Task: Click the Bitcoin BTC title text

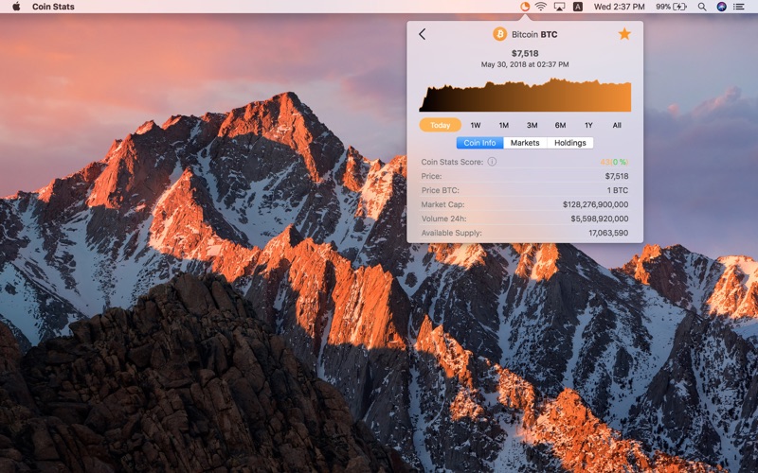Action: (x=534, y=34)
